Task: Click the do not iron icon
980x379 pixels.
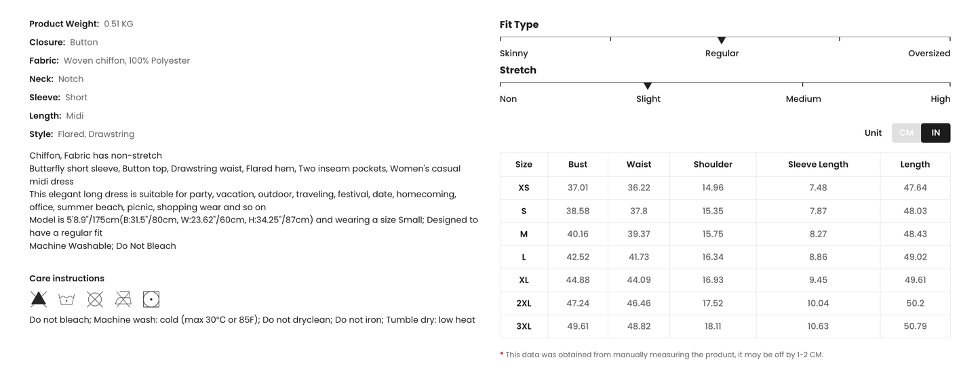Action: [123, 299]
